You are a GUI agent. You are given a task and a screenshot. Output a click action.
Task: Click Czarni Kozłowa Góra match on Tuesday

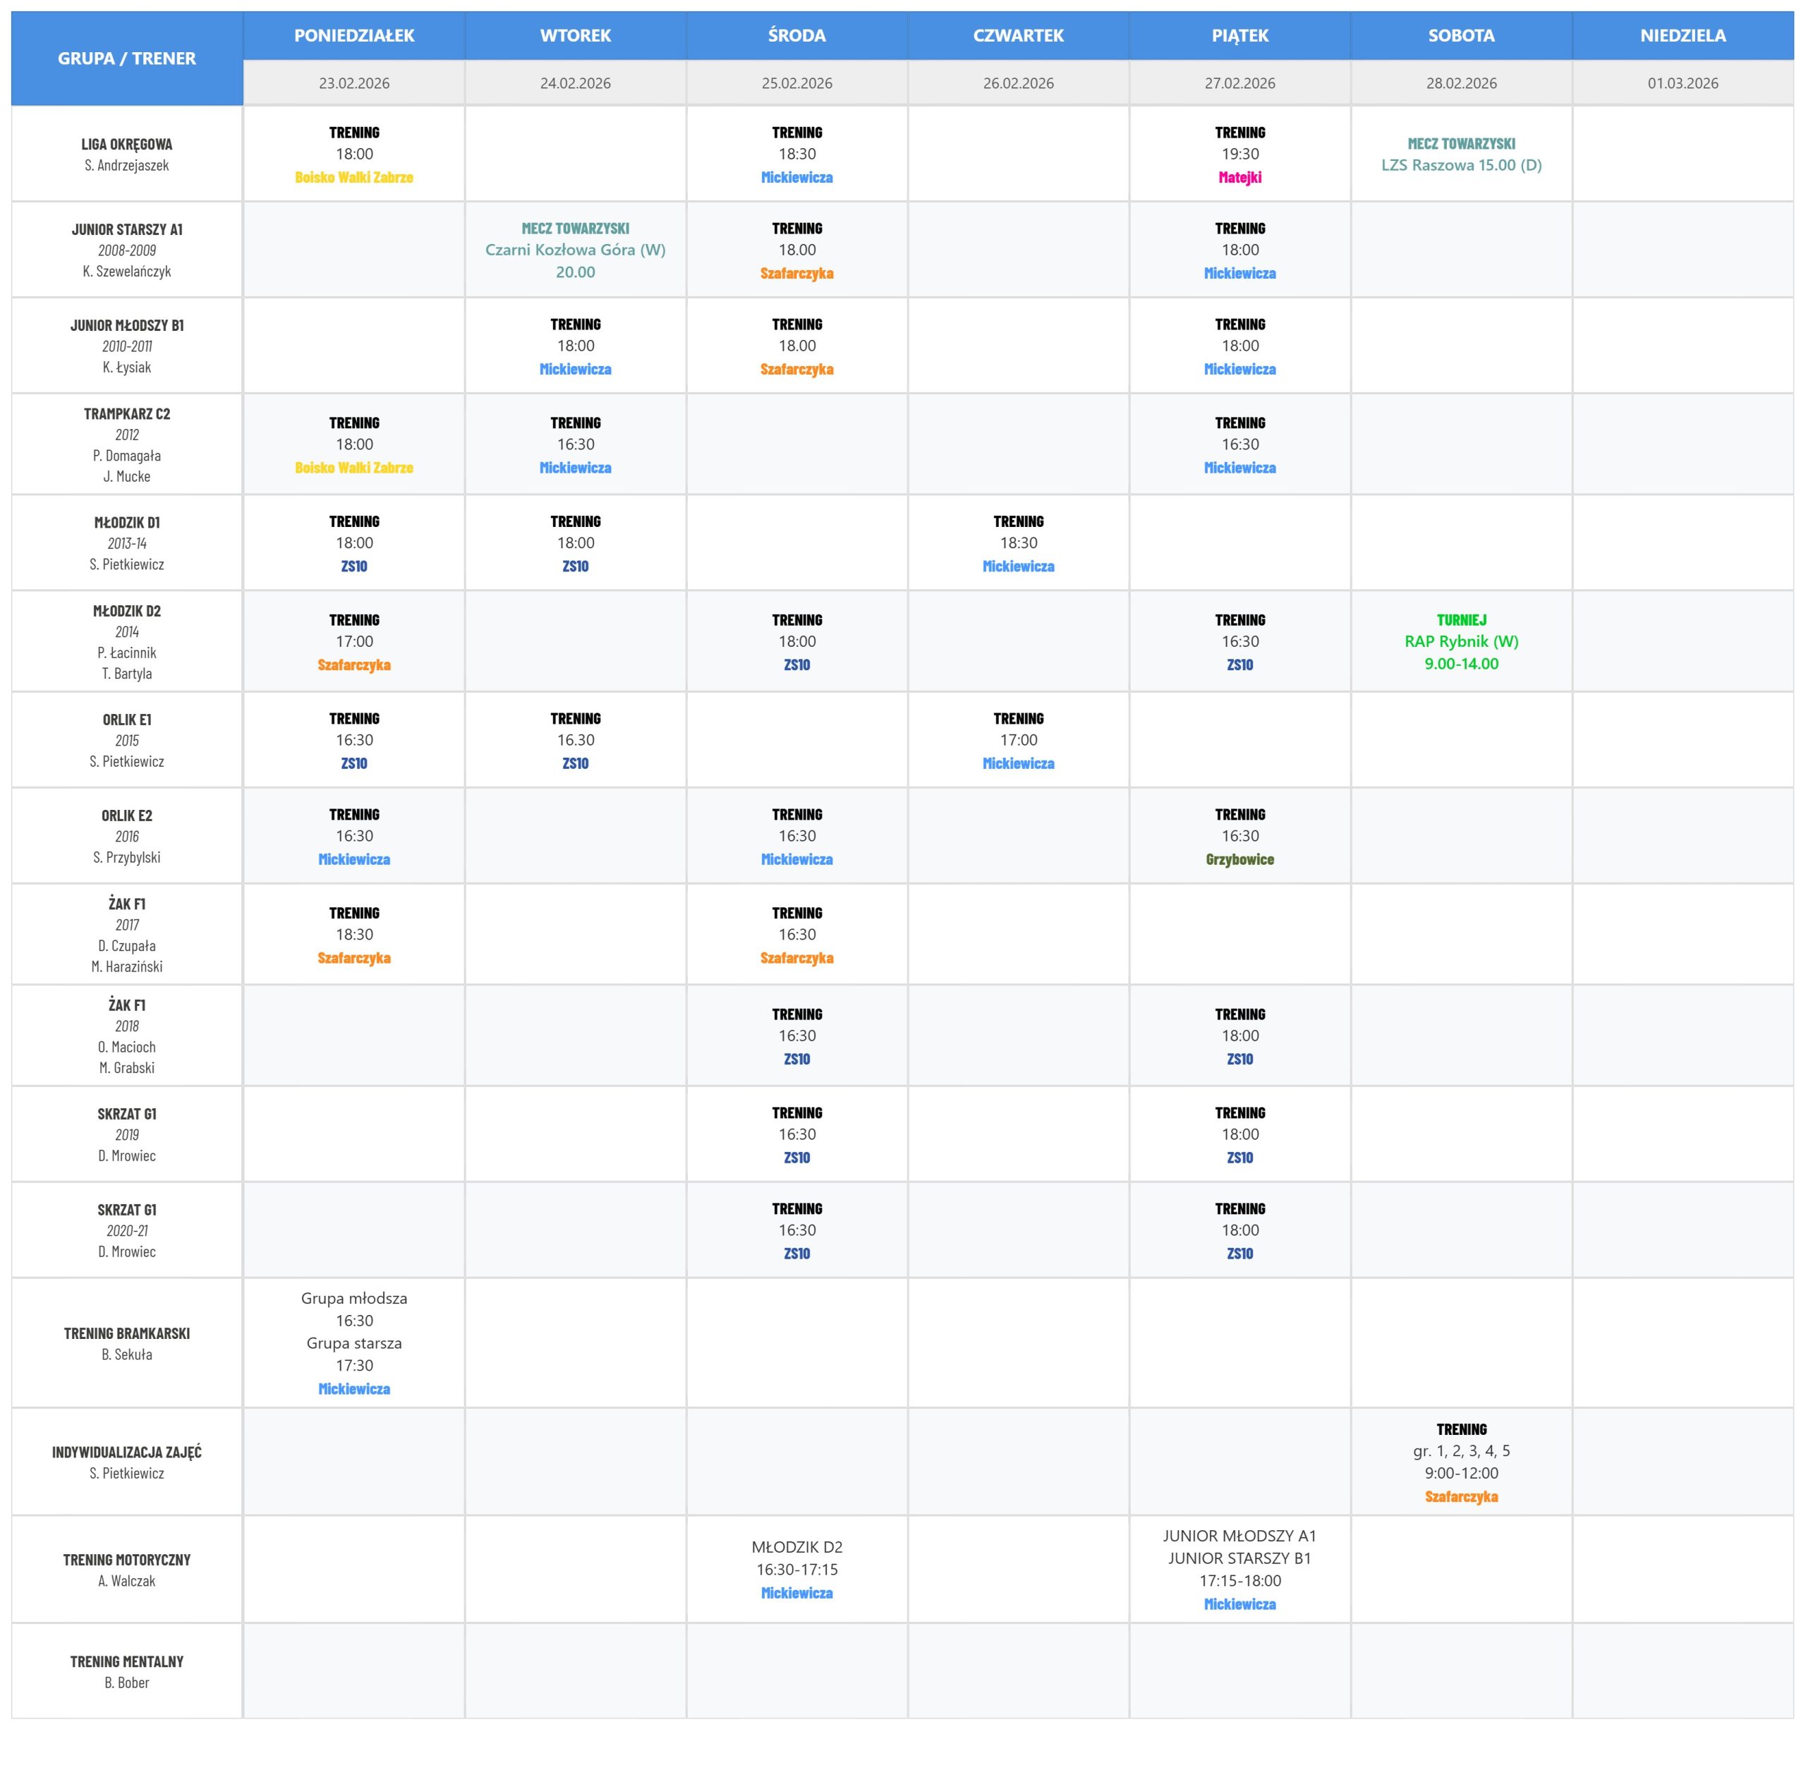point(576,250)
